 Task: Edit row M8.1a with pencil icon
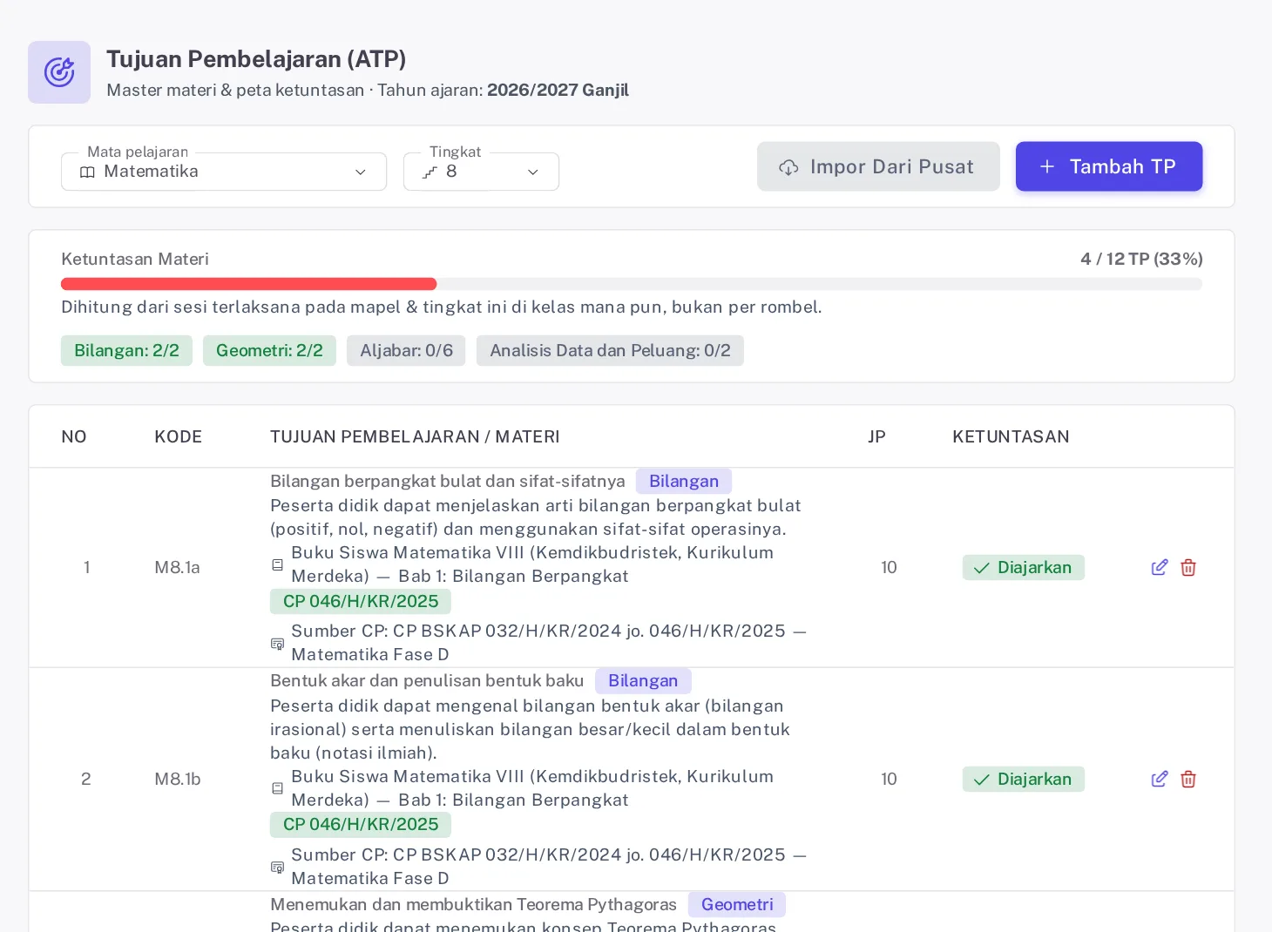[1160, 567]
